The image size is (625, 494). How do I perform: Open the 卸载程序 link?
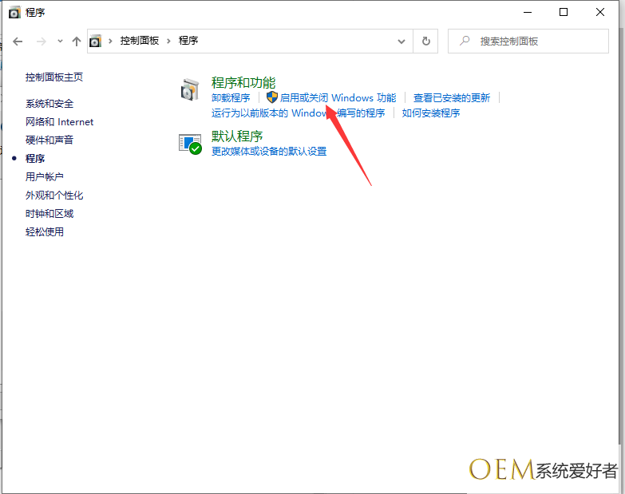(x=231, y=98)
